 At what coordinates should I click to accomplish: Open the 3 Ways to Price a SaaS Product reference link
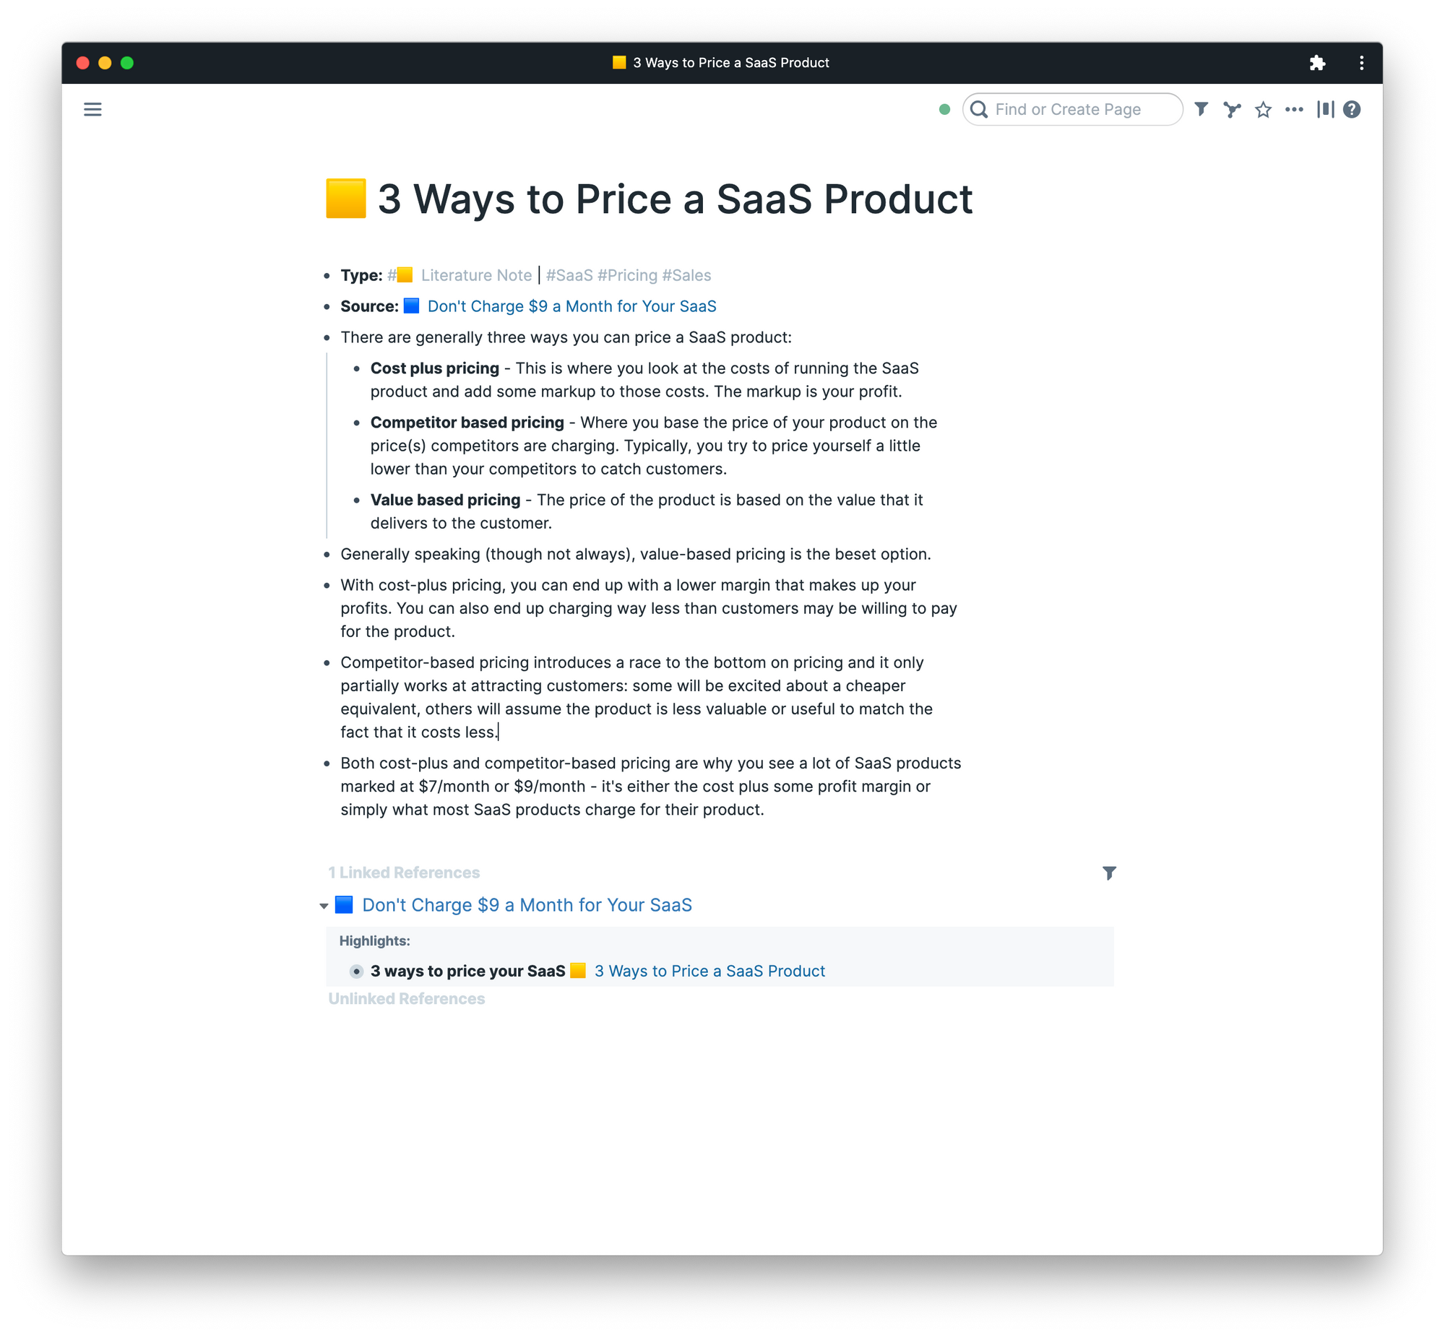709,971
